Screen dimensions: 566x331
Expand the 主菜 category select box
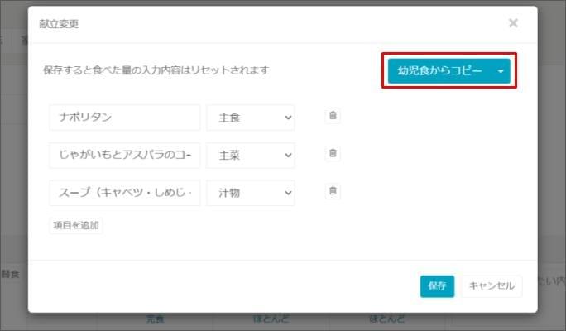[x=251, y=155]
